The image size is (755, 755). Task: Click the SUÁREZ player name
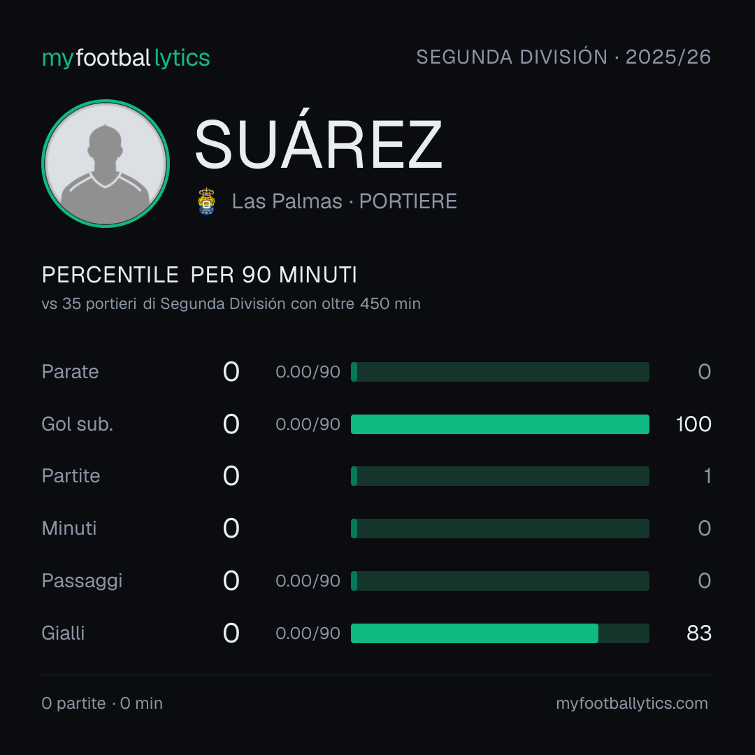point(318,145)
